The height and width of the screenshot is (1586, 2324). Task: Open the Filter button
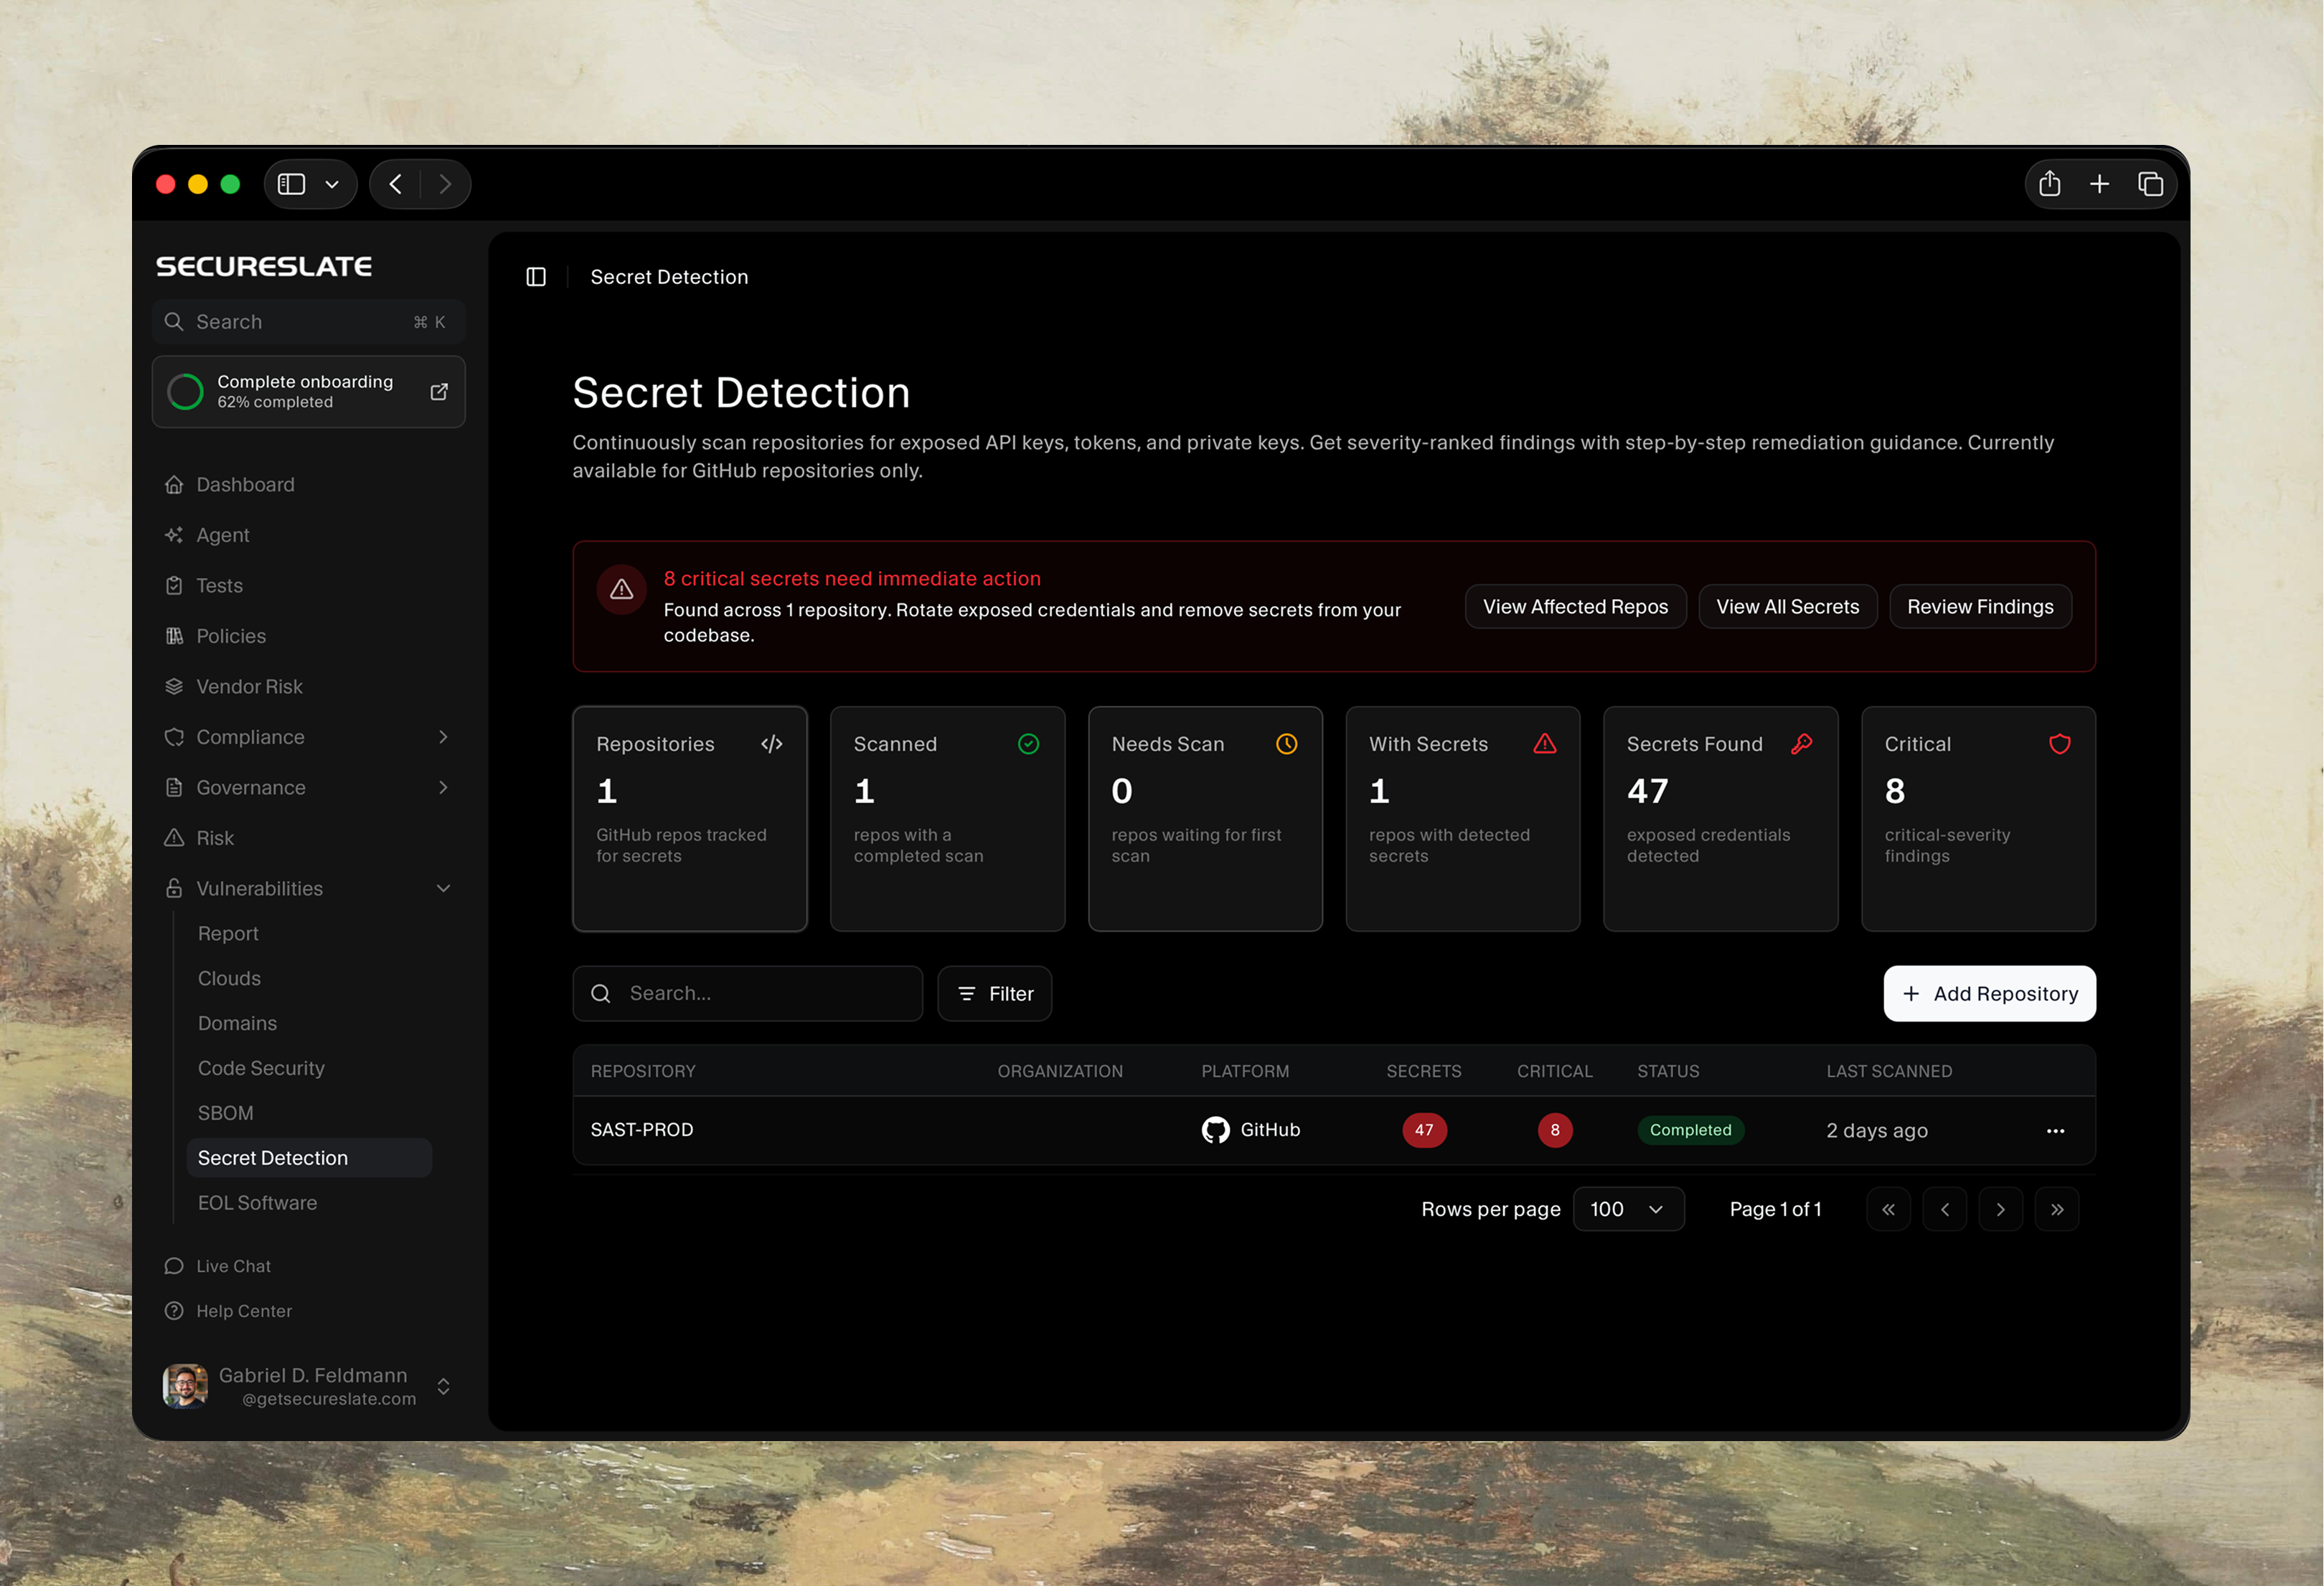pyautogui.click(x=994, y=994)
